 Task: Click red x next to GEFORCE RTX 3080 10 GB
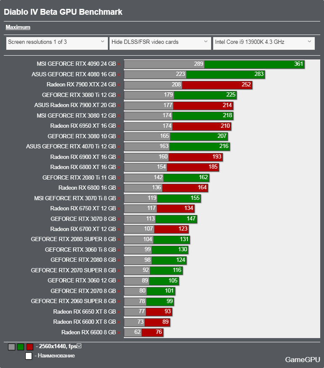coord(119,136)
